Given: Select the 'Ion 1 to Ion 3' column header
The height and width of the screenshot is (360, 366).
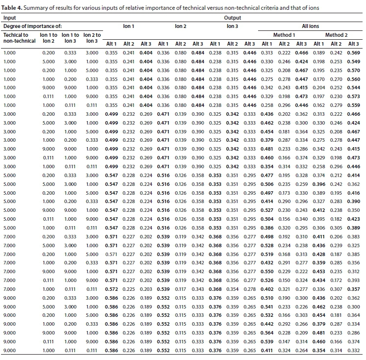Looking at the screenshot, I should [70, 39].
